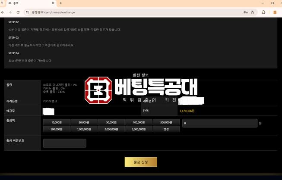The height and width of the screenshot is (180, 282).
Task: Select the 출금액 row label
Action: (x=10, y=121)
